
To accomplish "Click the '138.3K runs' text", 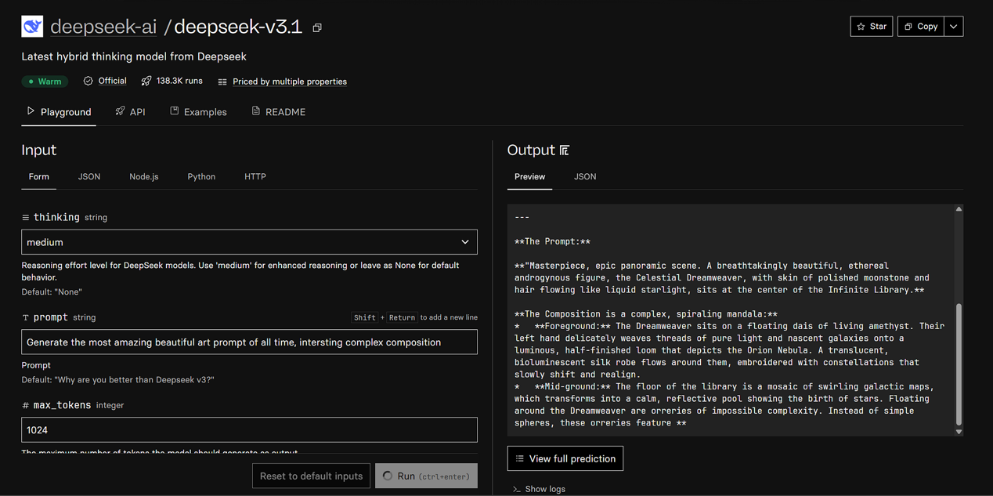I will pos(179,81).
